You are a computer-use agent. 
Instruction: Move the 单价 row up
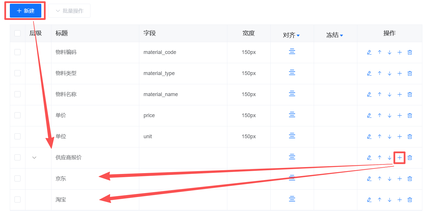(x=380, y=115)
